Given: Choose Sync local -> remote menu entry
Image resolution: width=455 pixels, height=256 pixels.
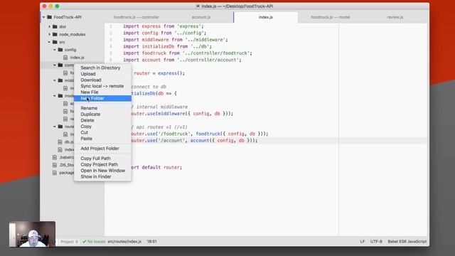Looking at the screenshot, I should coord(102,86).
